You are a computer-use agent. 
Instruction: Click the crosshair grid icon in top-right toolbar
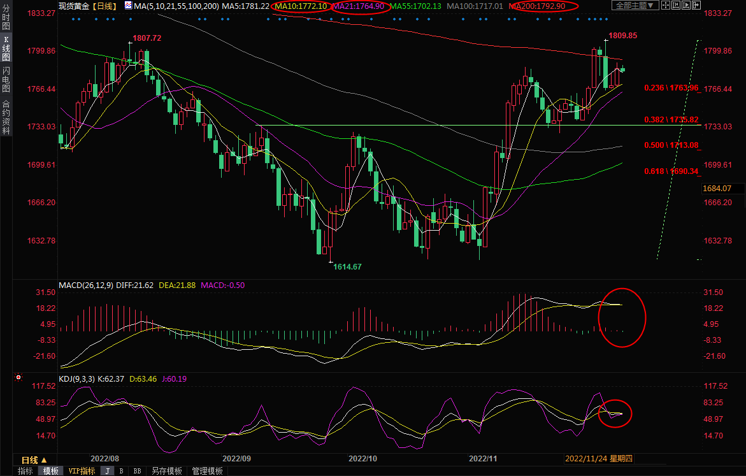pyautogui.click(x=664, y=6)
